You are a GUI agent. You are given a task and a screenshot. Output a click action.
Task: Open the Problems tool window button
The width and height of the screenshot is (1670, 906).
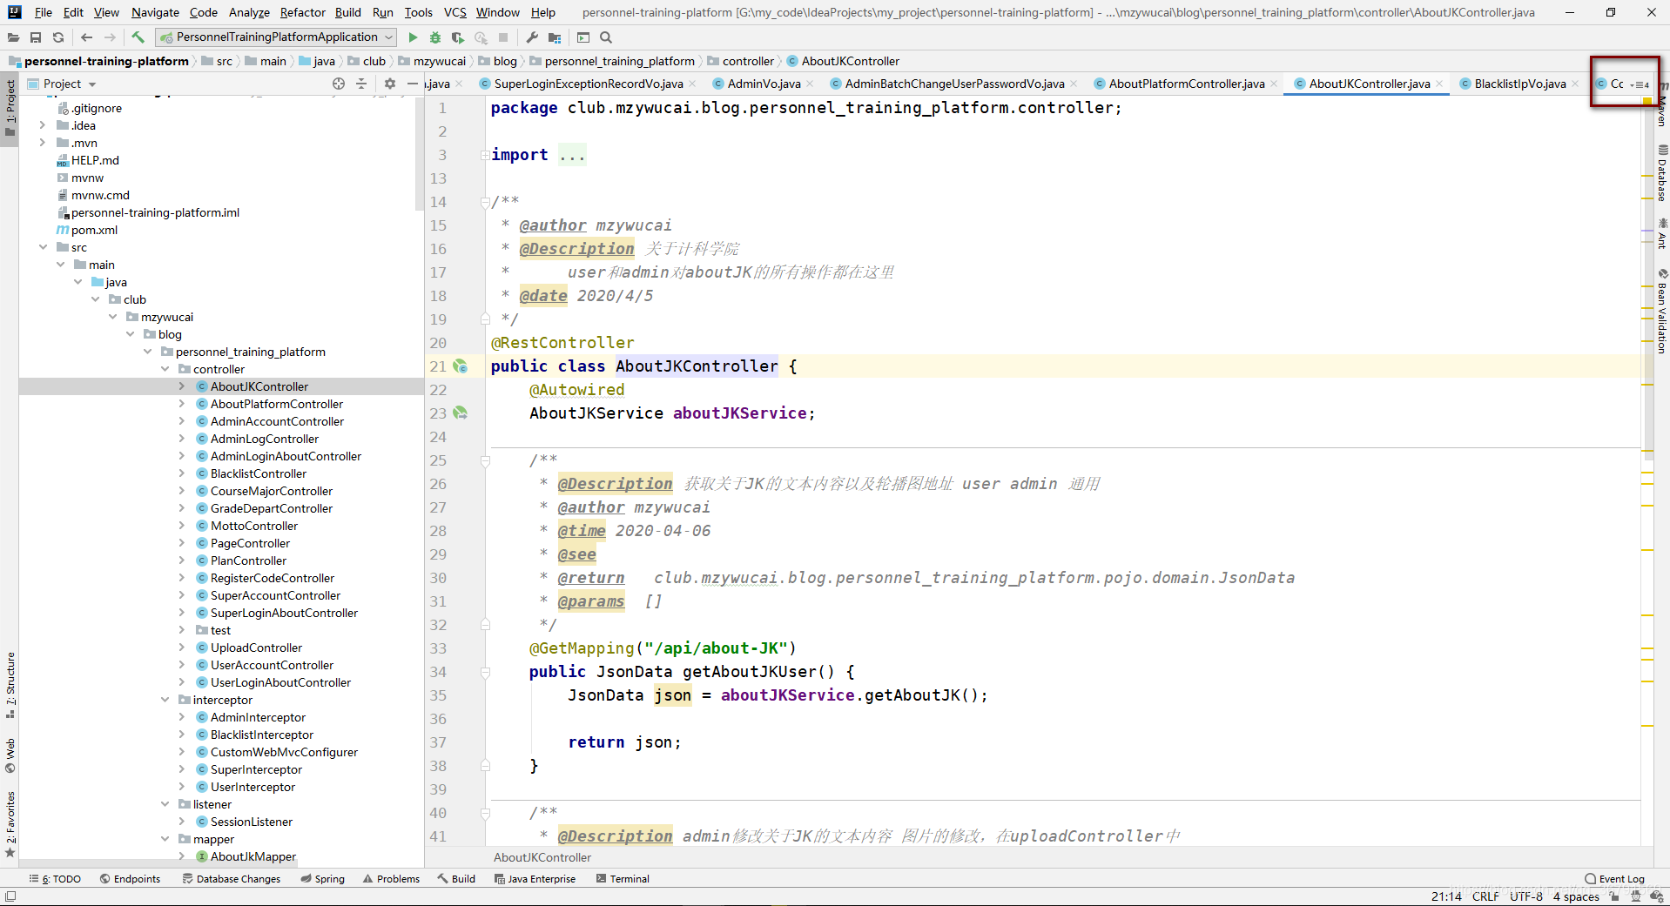tap(391, 879)
